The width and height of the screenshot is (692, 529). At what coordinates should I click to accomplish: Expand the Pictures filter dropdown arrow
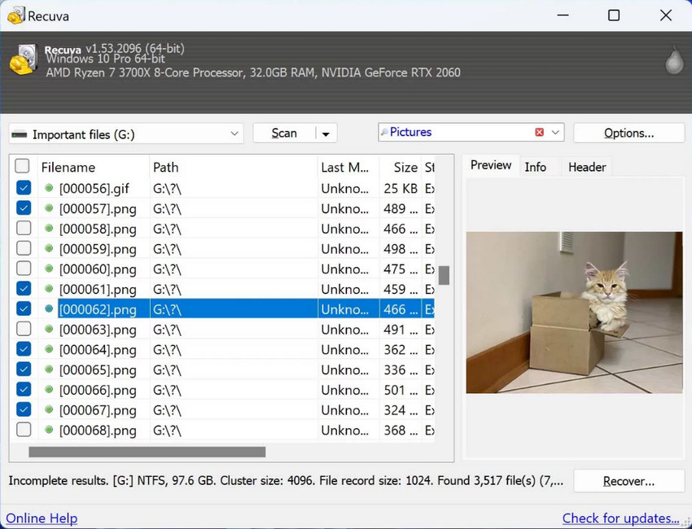coord(555,133)
